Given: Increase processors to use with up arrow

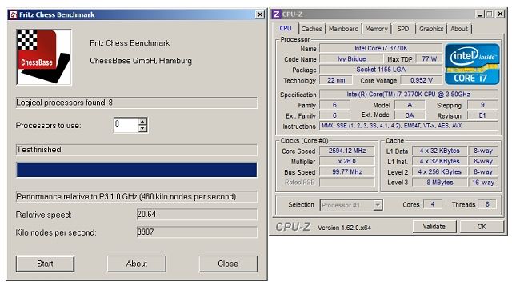Looking at the screenshot, I should coord(142,122).
